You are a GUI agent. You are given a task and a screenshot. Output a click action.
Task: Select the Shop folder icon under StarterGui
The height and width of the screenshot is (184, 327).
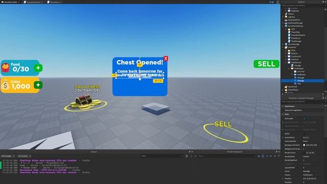289,50
